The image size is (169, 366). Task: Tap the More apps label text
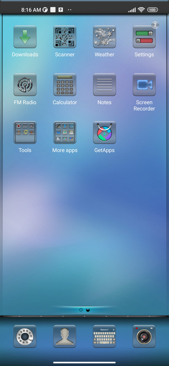[65, 150]
